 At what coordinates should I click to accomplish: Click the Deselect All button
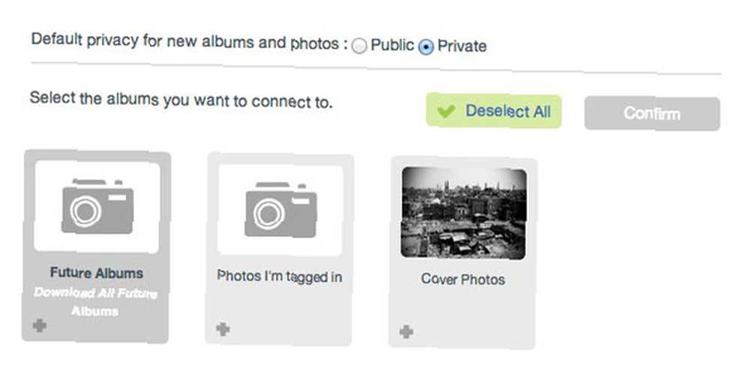coord(493,111)
